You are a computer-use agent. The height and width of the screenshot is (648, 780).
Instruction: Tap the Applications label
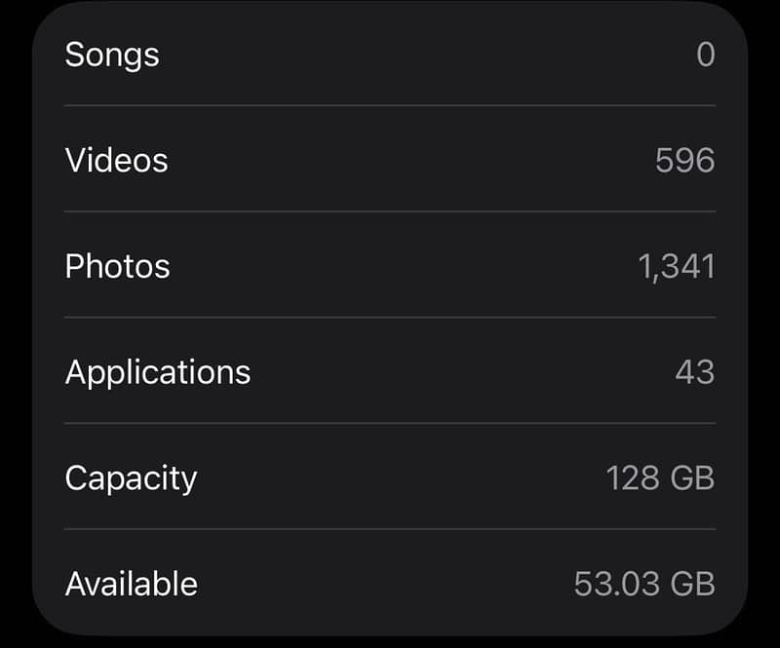click(158, 372)
